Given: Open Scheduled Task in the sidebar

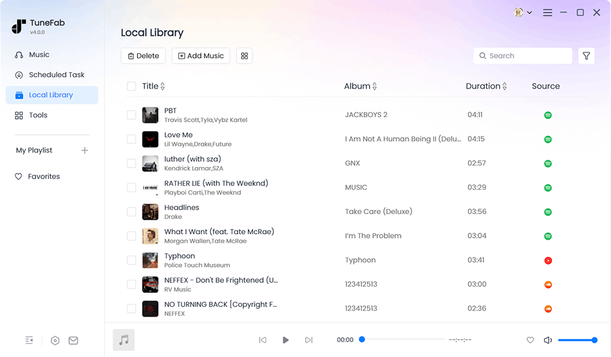Looking at the screenshot, I should coord(49,75).
